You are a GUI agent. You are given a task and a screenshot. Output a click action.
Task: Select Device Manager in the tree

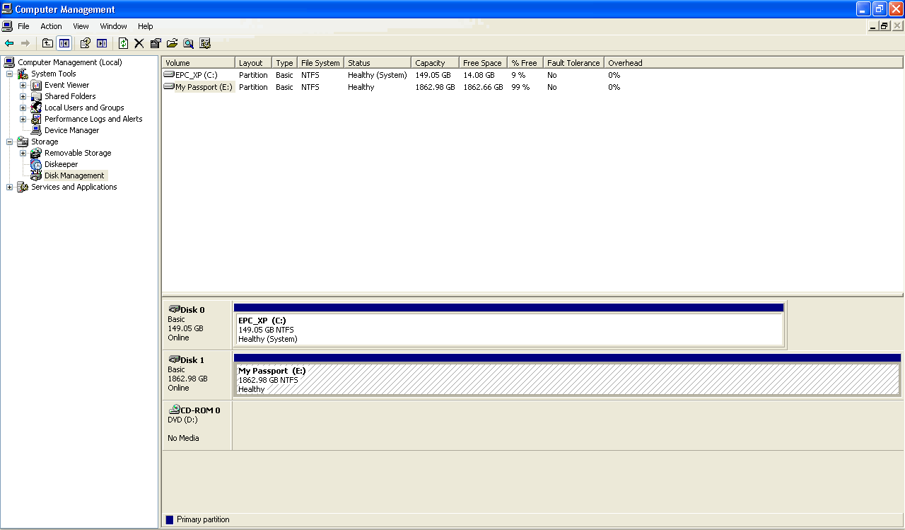(x=71, y=130)
